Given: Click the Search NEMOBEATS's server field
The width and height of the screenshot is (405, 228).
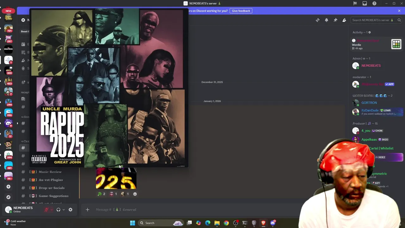Looking at the screenshot, I should (x=376, y=20).
